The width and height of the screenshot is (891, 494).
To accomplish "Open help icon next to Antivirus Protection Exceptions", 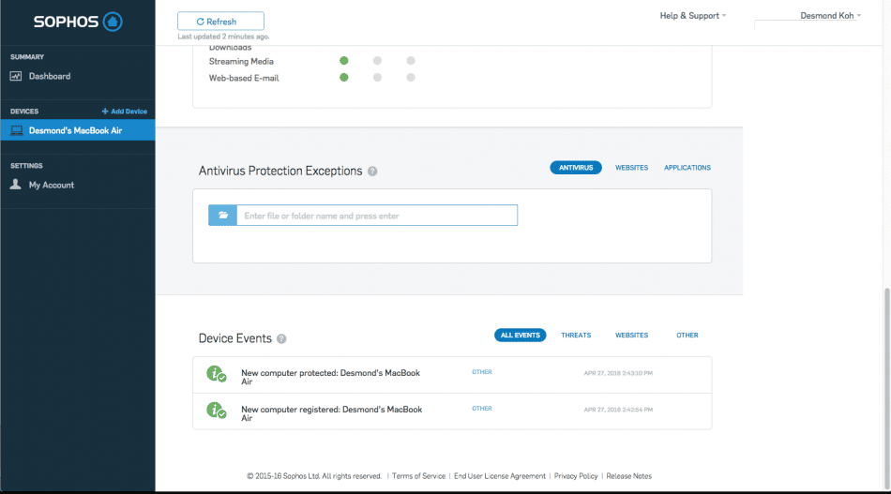I will click(372, 172).
